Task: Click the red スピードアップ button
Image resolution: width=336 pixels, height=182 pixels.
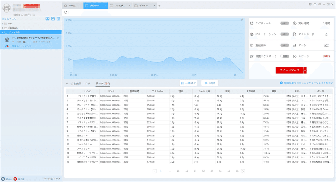Action: click(289, 70)
